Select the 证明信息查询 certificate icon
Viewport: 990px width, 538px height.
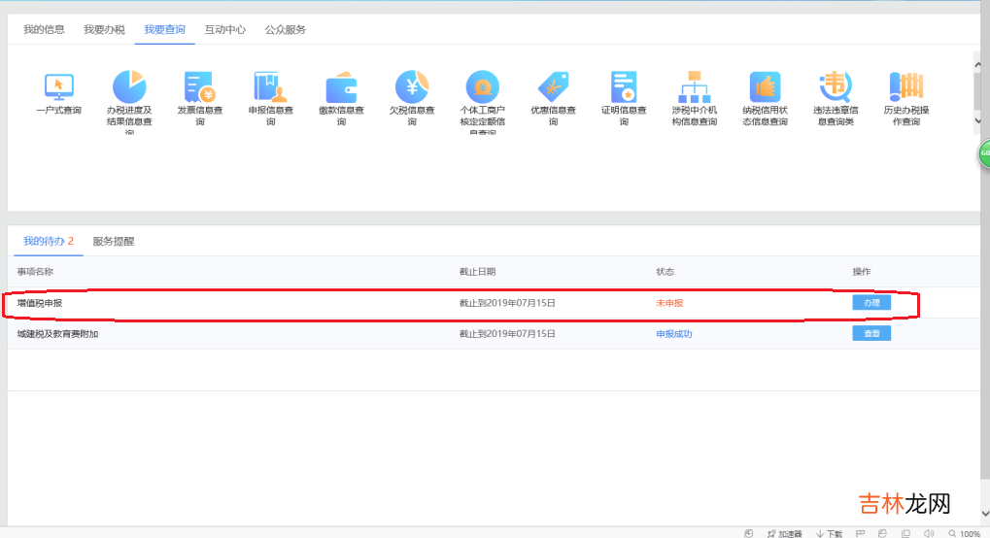tap(623, 87)
